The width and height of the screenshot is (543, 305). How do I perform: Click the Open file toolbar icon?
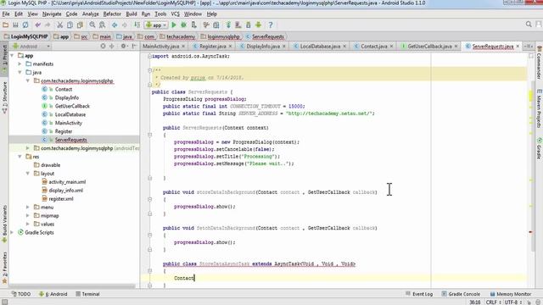[x=5, y=25]
